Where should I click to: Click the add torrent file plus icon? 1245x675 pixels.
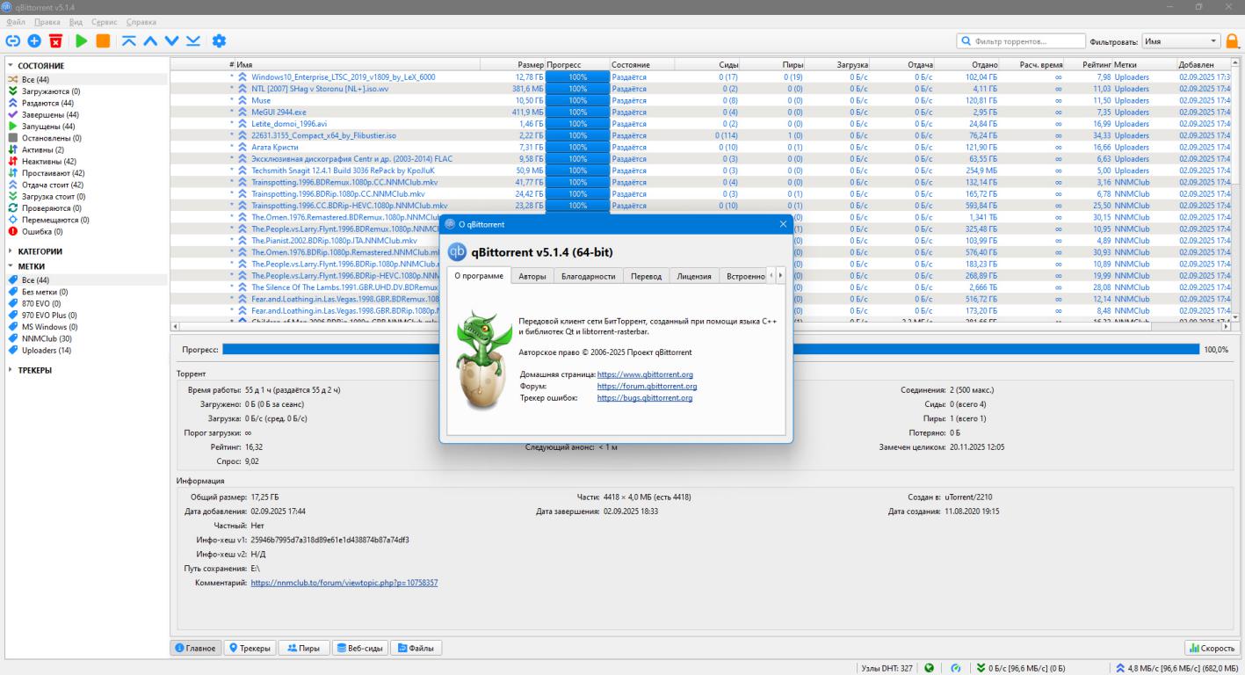[x=34, y=40]
